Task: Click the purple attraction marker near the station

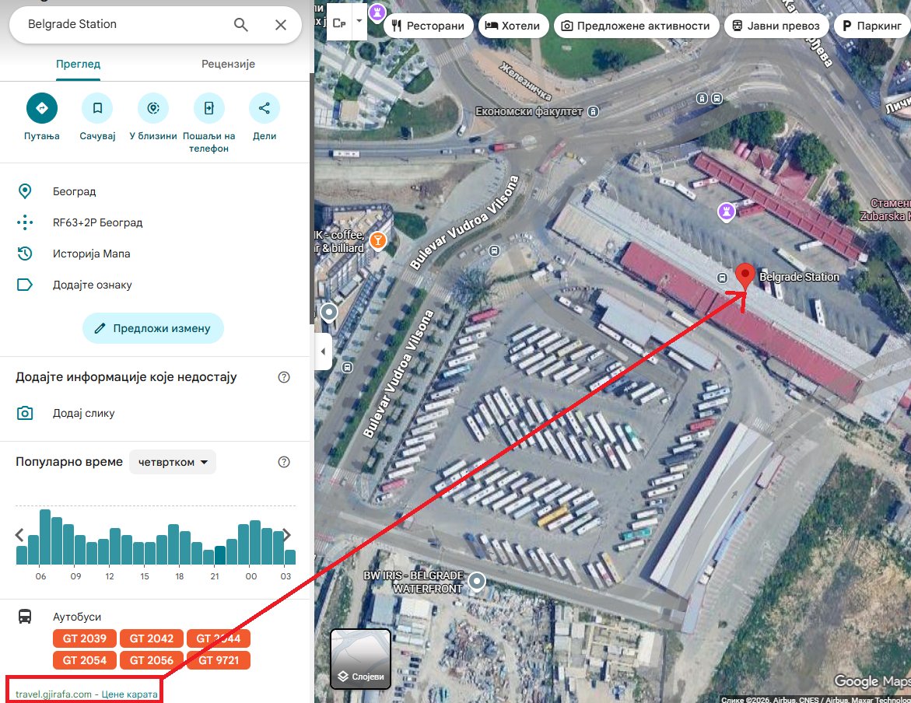Action: coord(727,212)
